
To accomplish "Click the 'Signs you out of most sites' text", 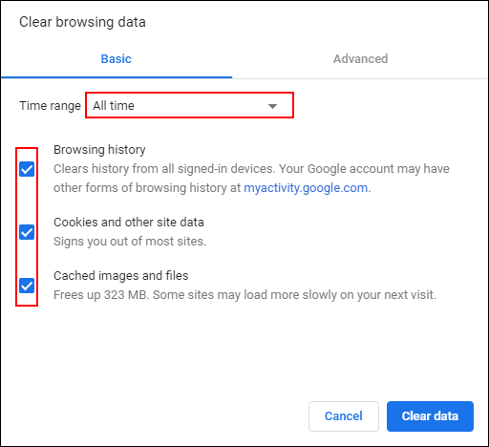I will point(130,242).
